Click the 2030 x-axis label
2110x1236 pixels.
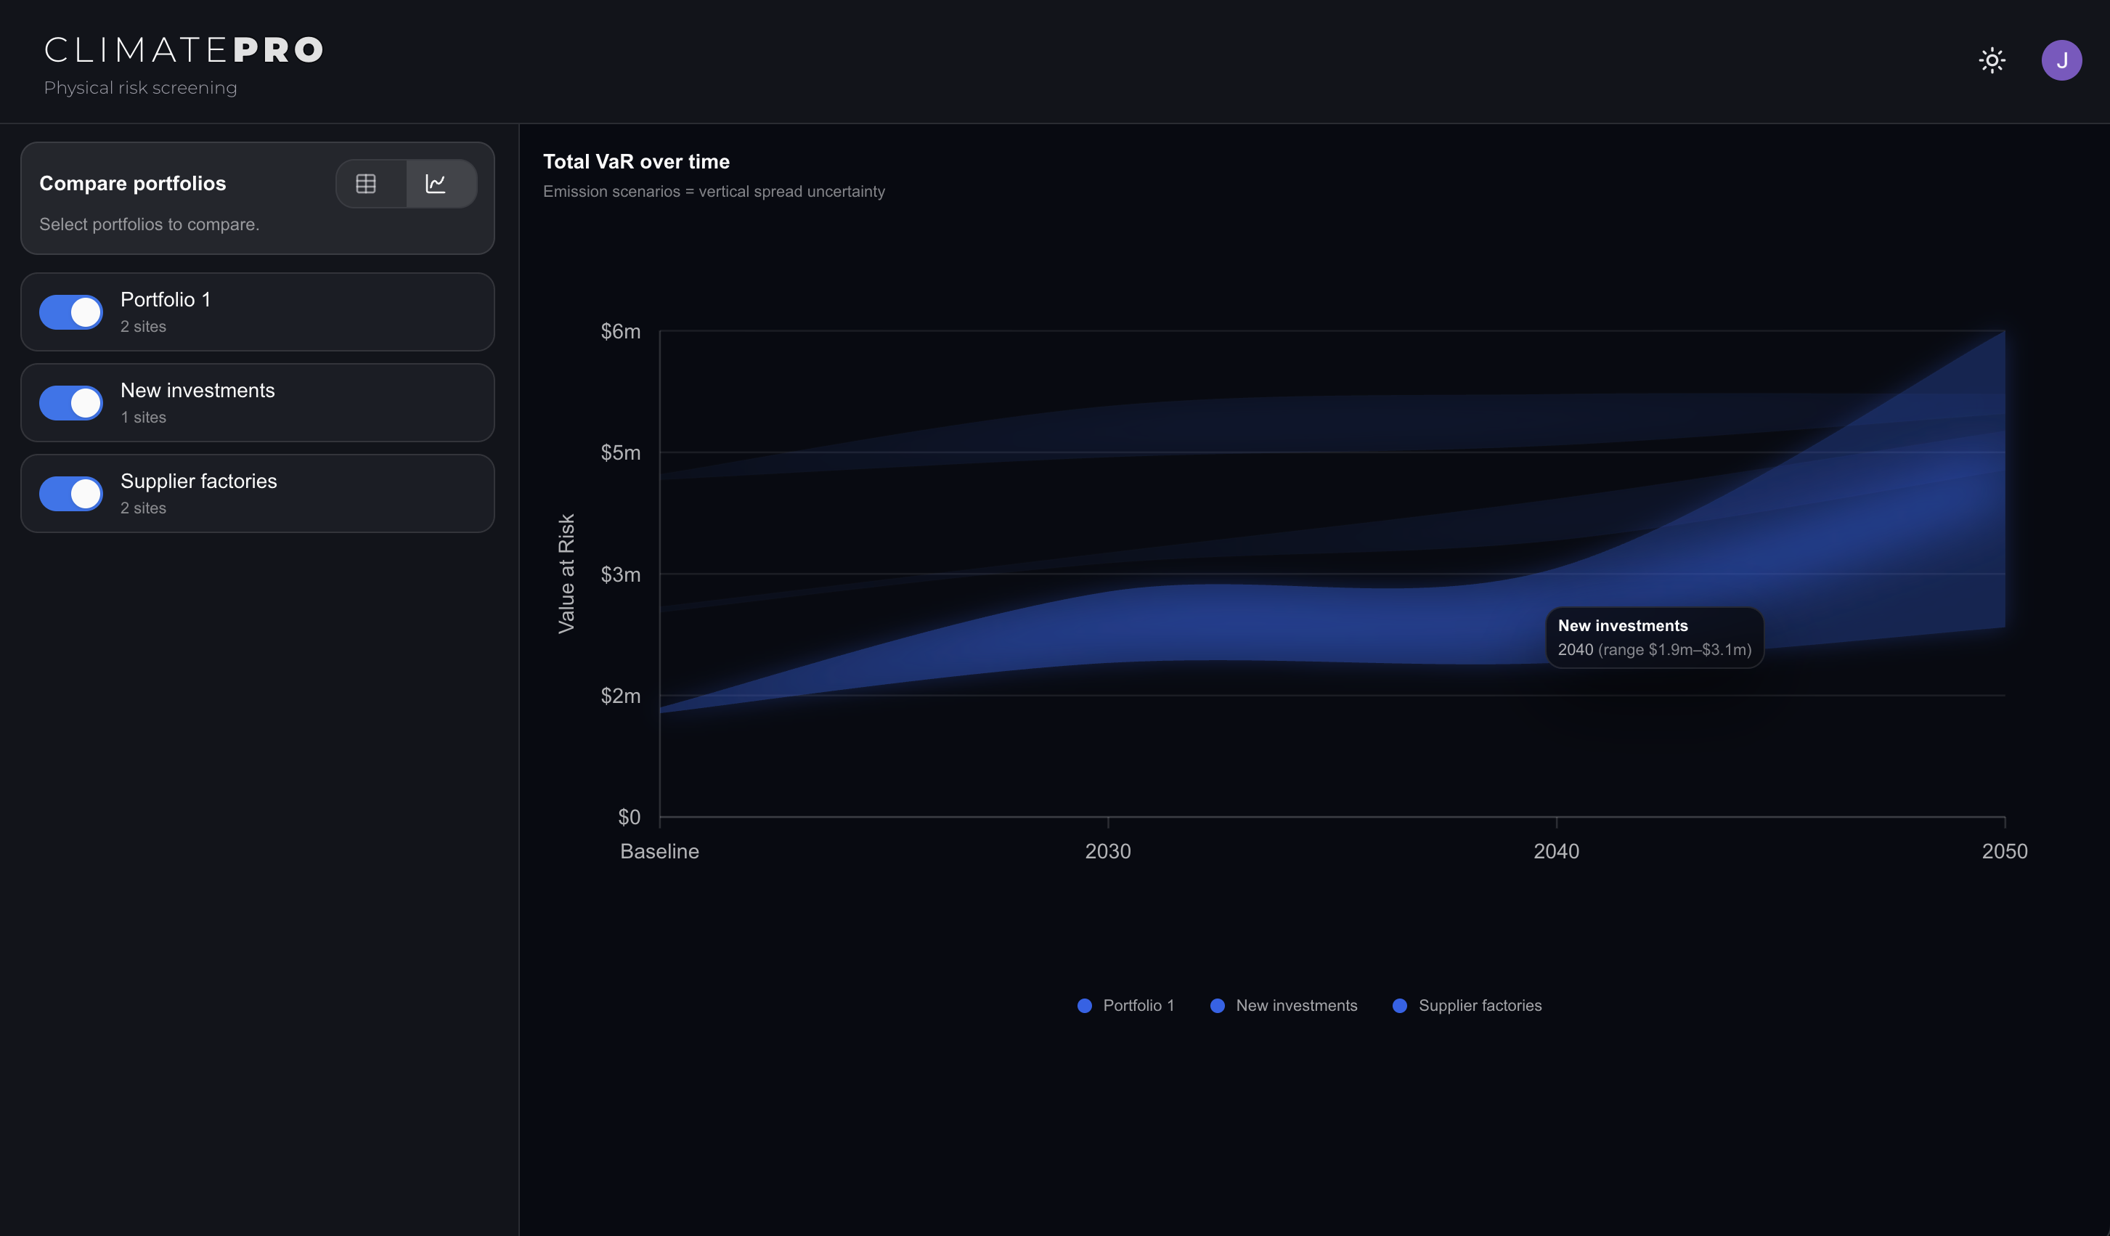click(1108, 851)
